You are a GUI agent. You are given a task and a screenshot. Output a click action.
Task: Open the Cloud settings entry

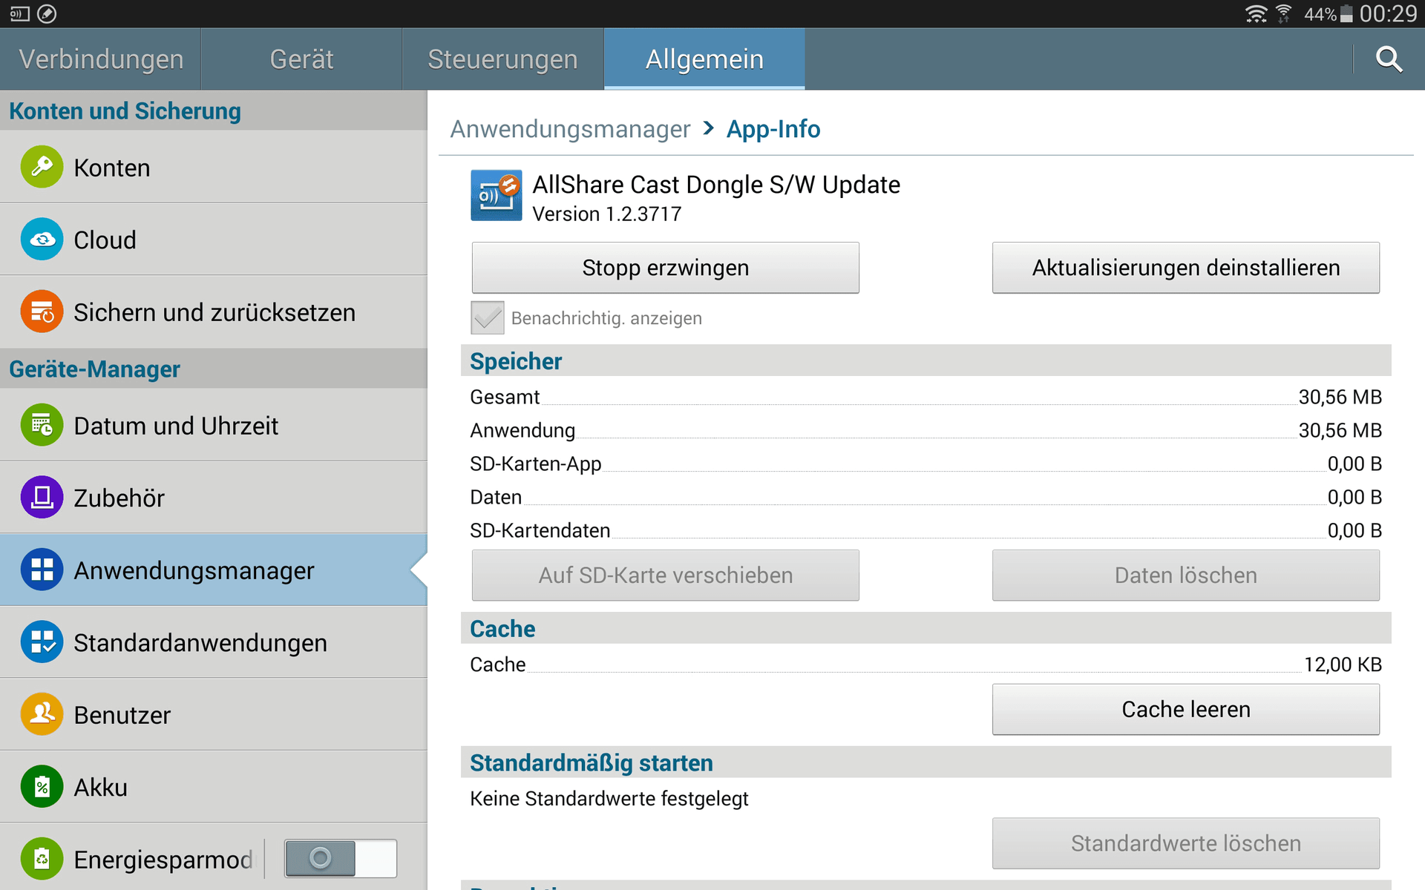(214, 240)
